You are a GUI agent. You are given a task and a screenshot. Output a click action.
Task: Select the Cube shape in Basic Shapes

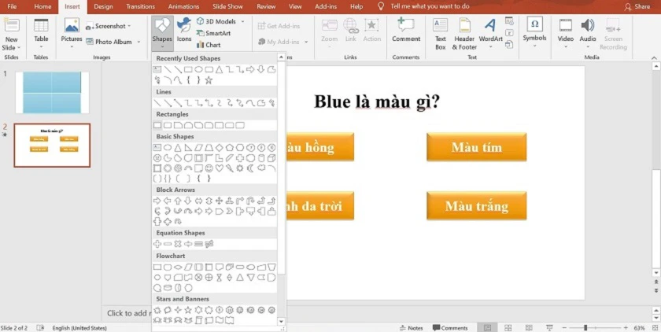271,158
